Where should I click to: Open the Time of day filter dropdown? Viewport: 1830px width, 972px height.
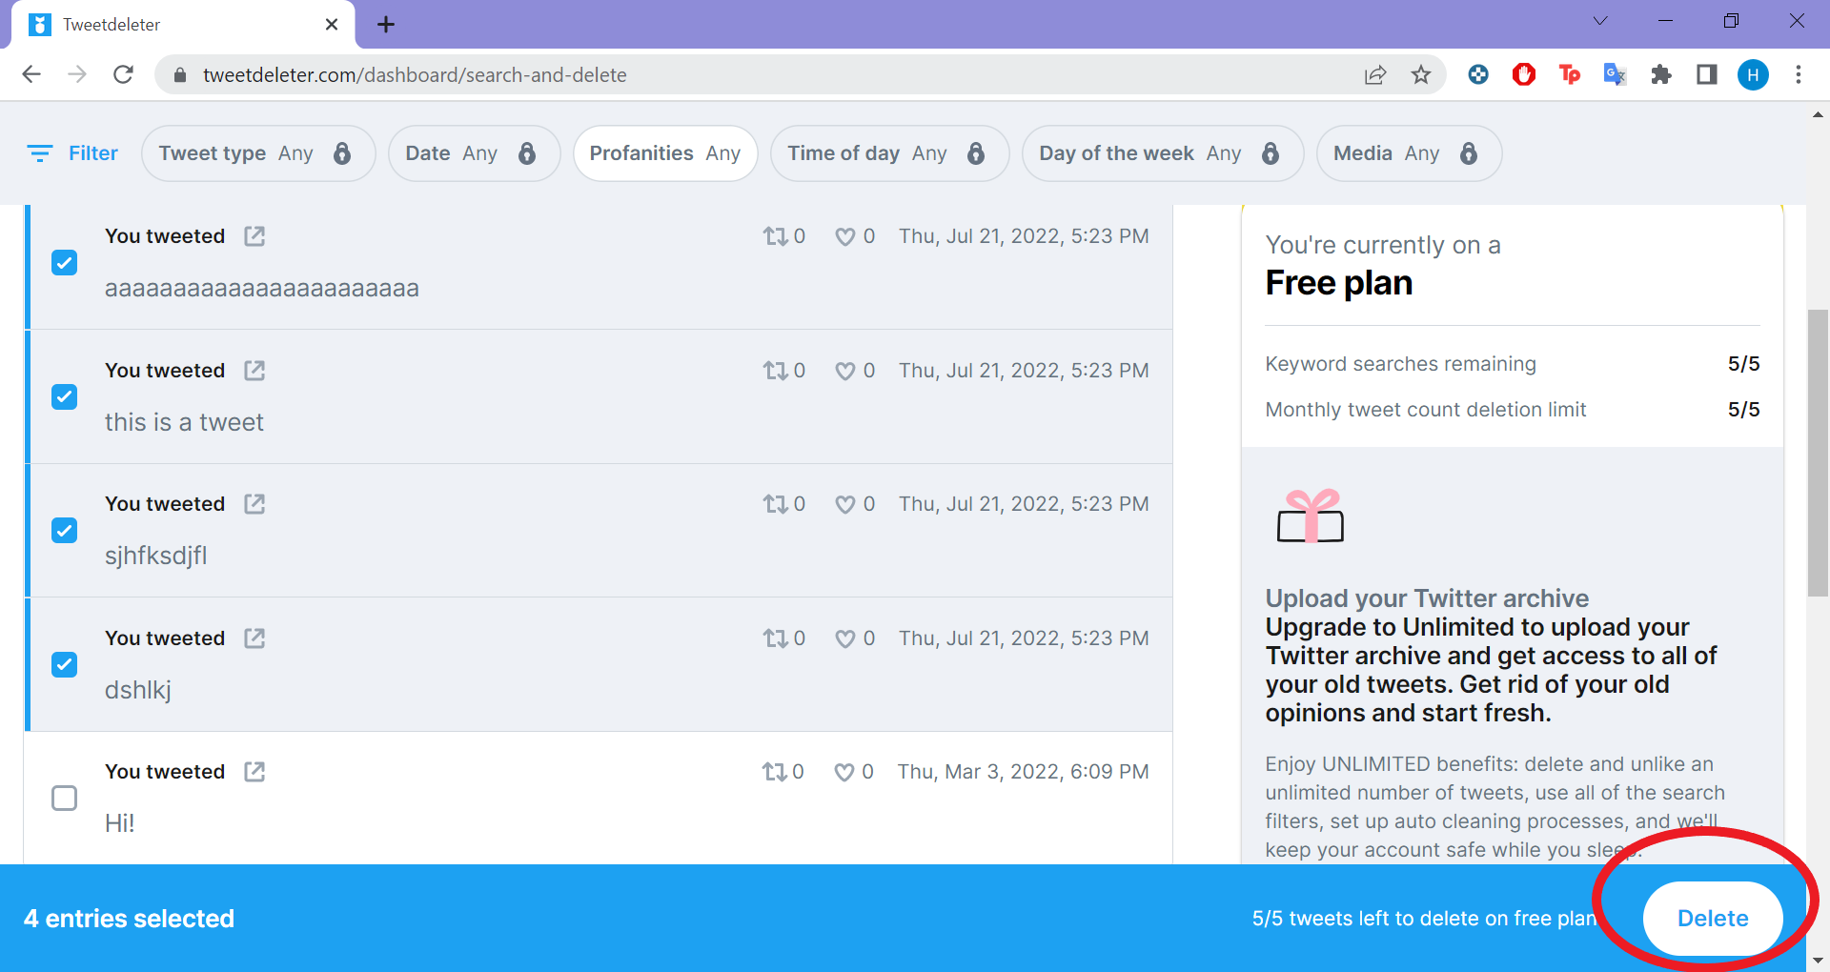coord(889,153)
